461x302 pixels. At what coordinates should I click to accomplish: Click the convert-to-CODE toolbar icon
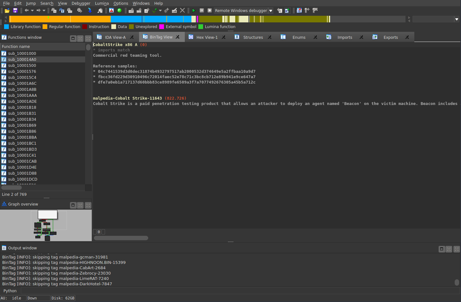(131, 10)
